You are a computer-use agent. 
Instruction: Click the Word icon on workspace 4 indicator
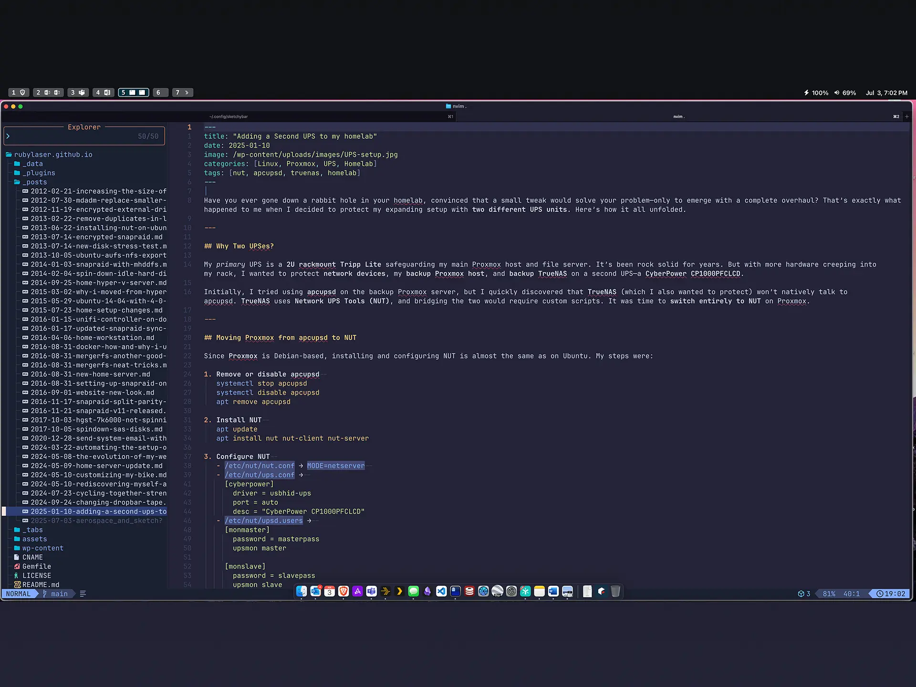click(x=108, y=93)
